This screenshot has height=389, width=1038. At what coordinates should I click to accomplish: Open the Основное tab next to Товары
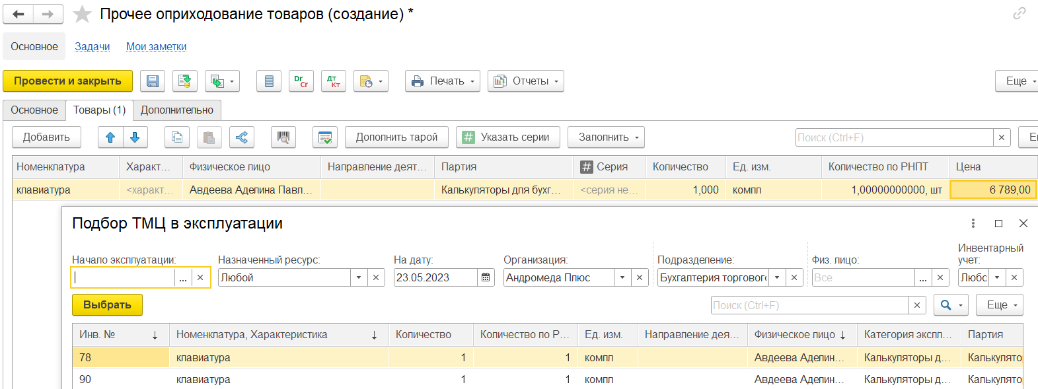coord(34,110)
